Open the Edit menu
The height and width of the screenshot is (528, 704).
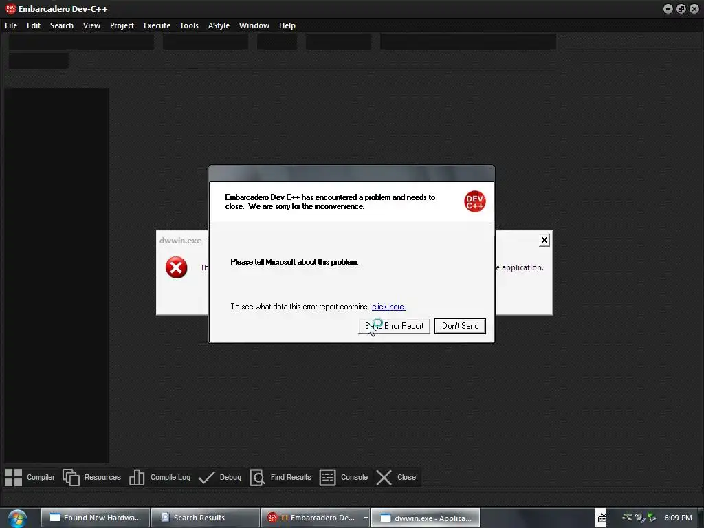34,25
